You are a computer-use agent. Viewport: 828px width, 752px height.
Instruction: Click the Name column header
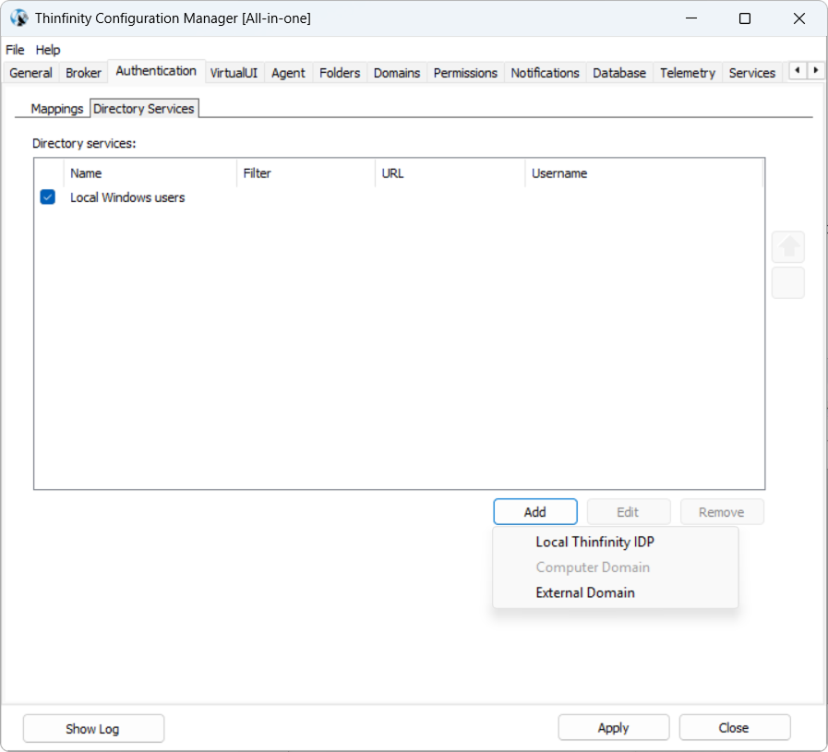coord(150,173)
